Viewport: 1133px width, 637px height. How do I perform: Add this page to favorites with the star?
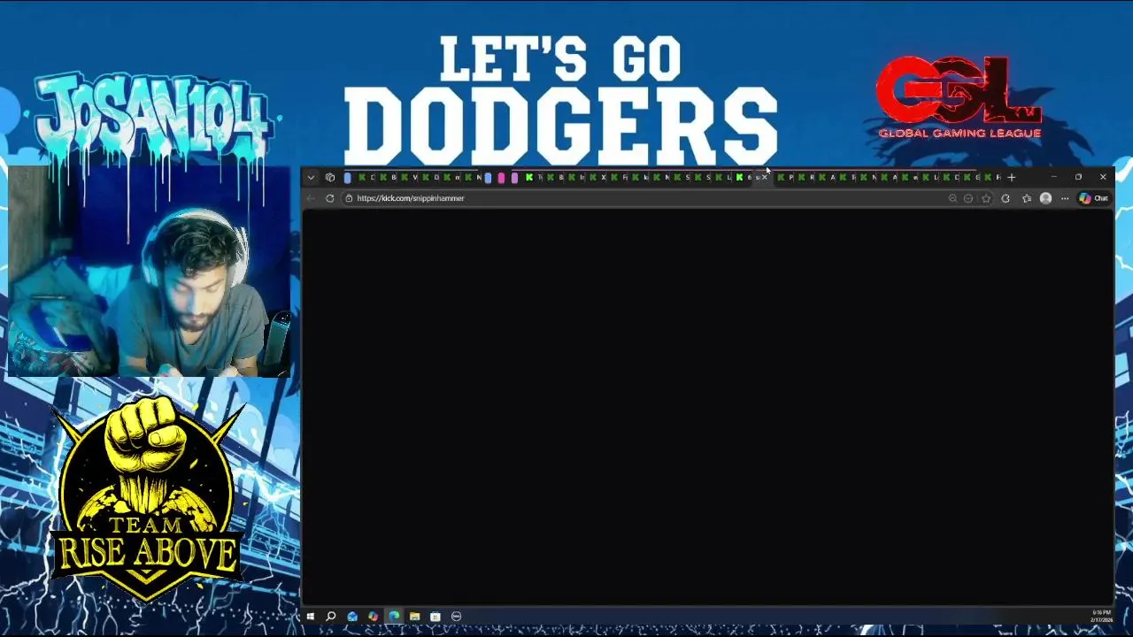986,198
